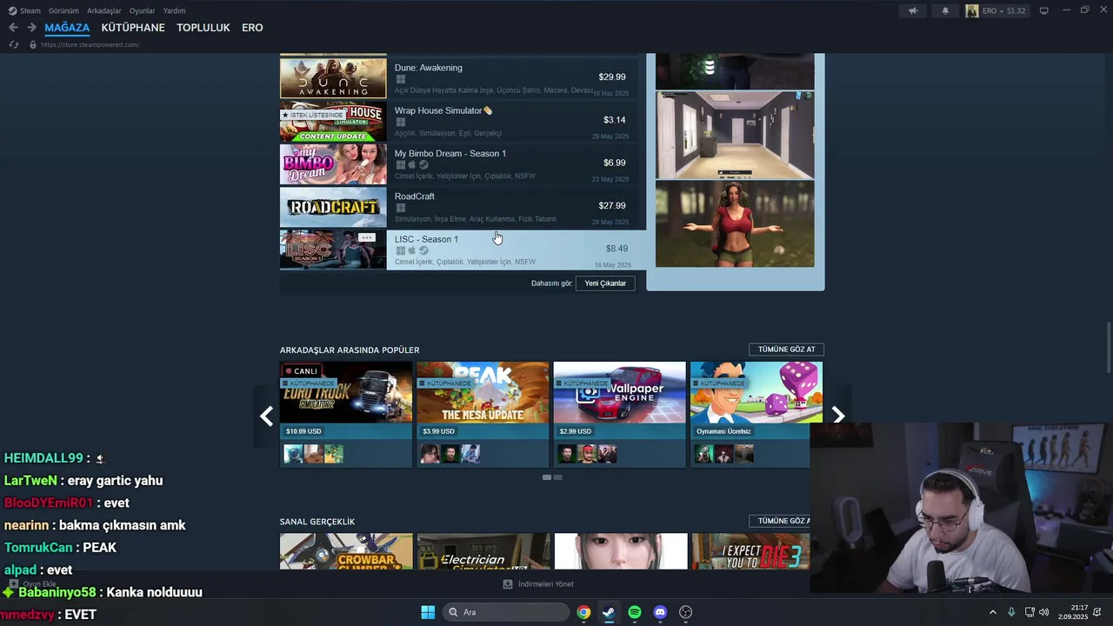1113x626 pixels.
Task: Open the Windows Start menu
Action: pyautogui.click(x=428, y=612)
